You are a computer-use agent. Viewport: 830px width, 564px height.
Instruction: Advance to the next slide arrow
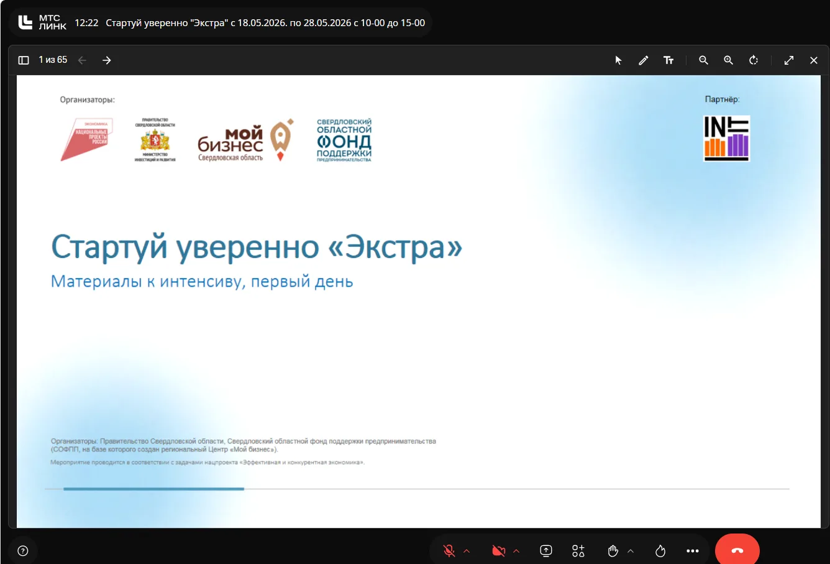coord(107,60)
